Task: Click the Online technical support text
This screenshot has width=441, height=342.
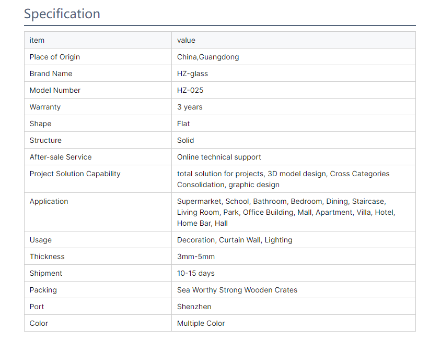Action: (219, 157)
